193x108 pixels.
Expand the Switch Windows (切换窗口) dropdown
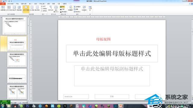(x=84, y=9)
